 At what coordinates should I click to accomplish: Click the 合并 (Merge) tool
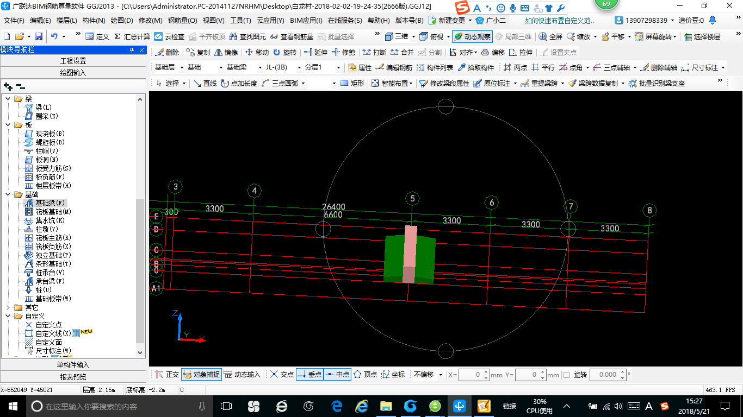402,53
